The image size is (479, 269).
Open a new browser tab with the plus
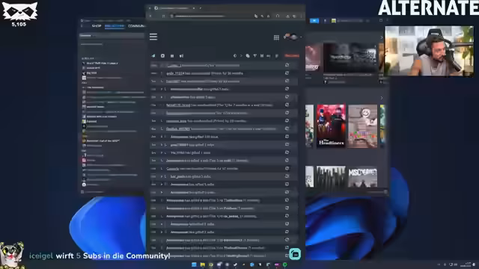coord(200,8)
